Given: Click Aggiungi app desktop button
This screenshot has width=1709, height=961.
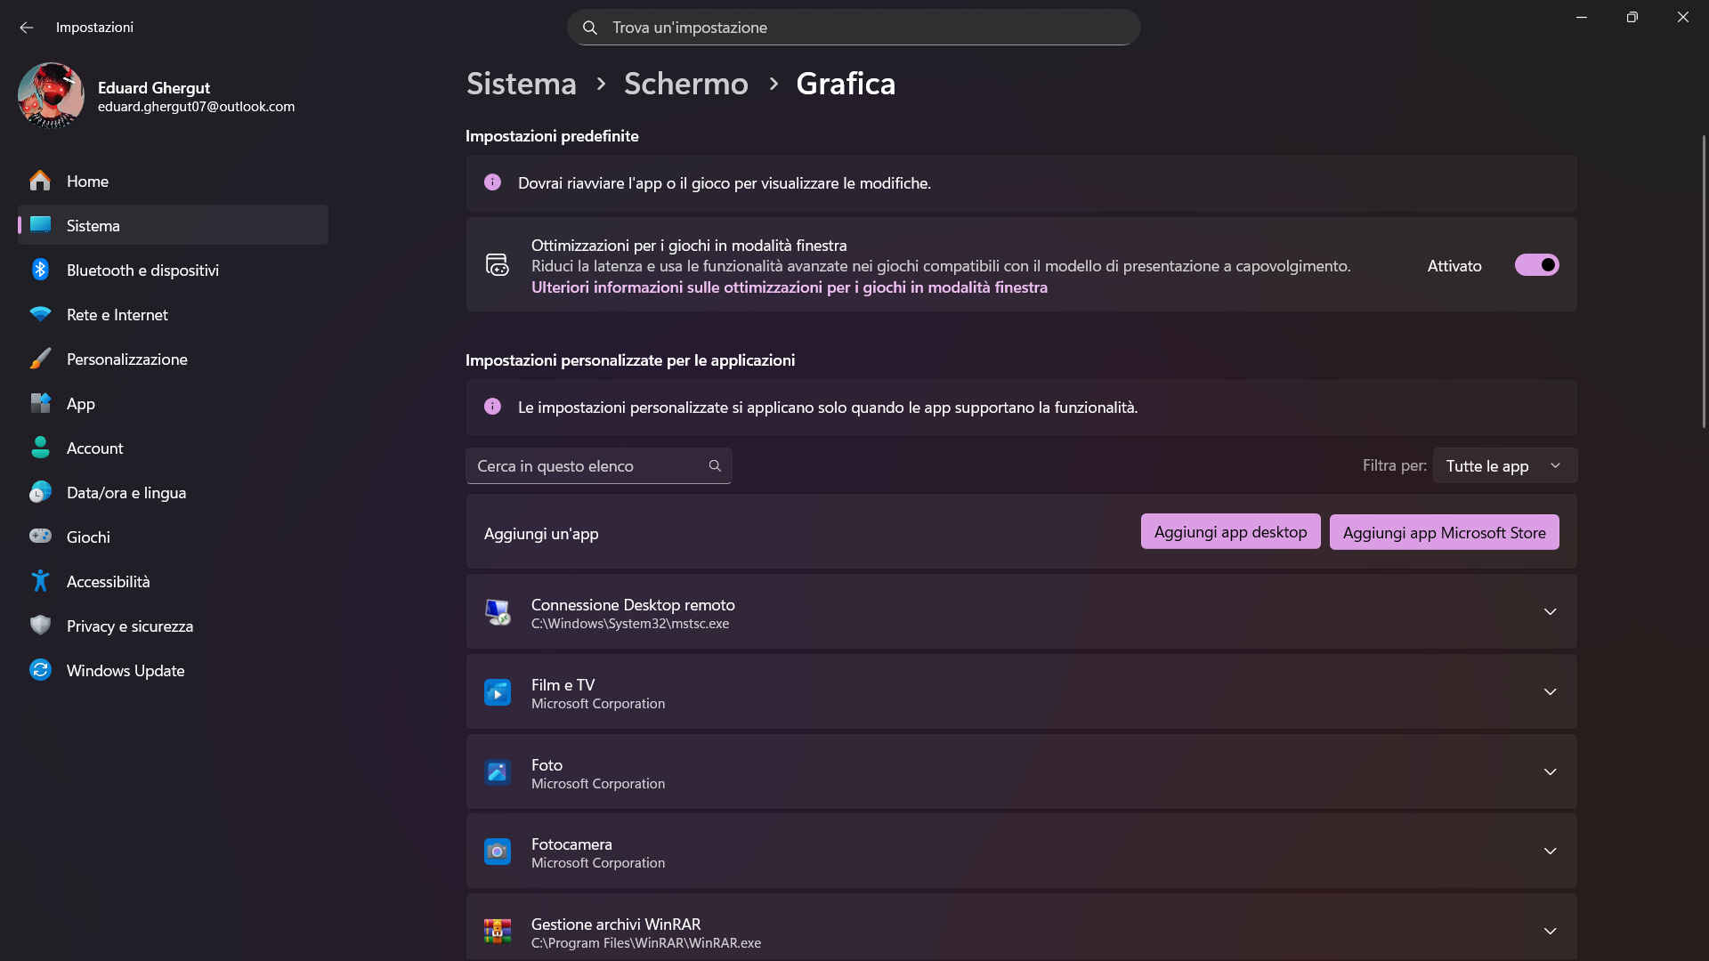Looking at the screenshot, I should point(1230,532).
